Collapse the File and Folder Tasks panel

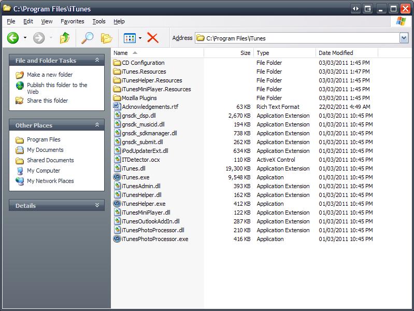97,60
